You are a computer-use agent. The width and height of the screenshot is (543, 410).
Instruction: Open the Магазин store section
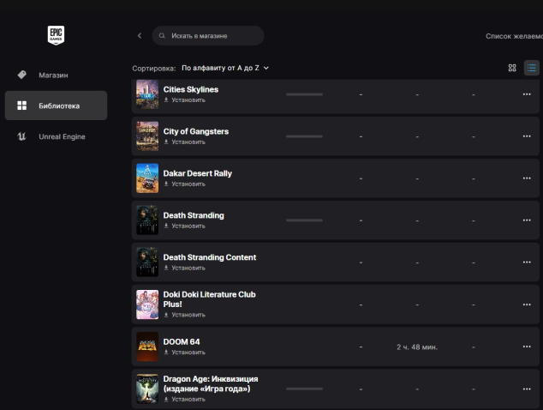pos(53,75)
